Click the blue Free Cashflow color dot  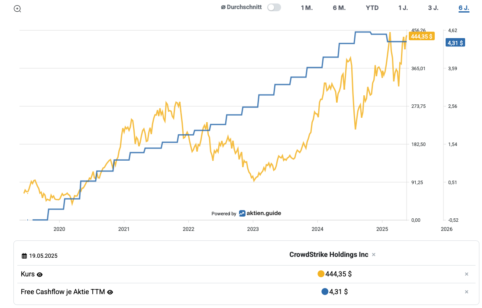pyautogui.click(x=325, y=292)
